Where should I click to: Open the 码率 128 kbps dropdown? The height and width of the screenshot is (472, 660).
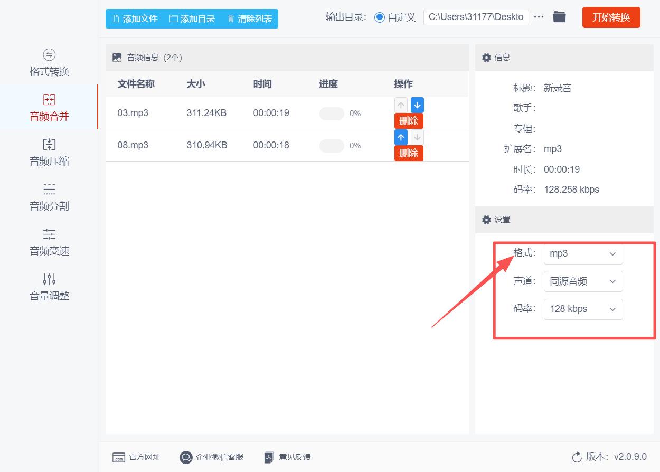(x=583, y=309)
